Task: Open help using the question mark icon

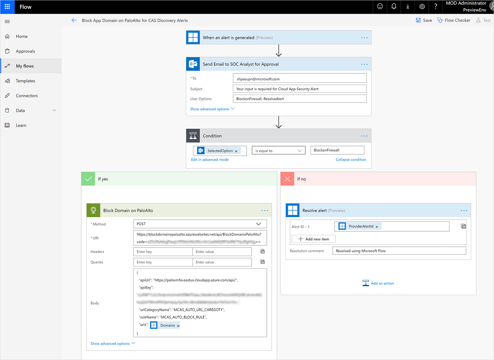Action: [435, 7]
